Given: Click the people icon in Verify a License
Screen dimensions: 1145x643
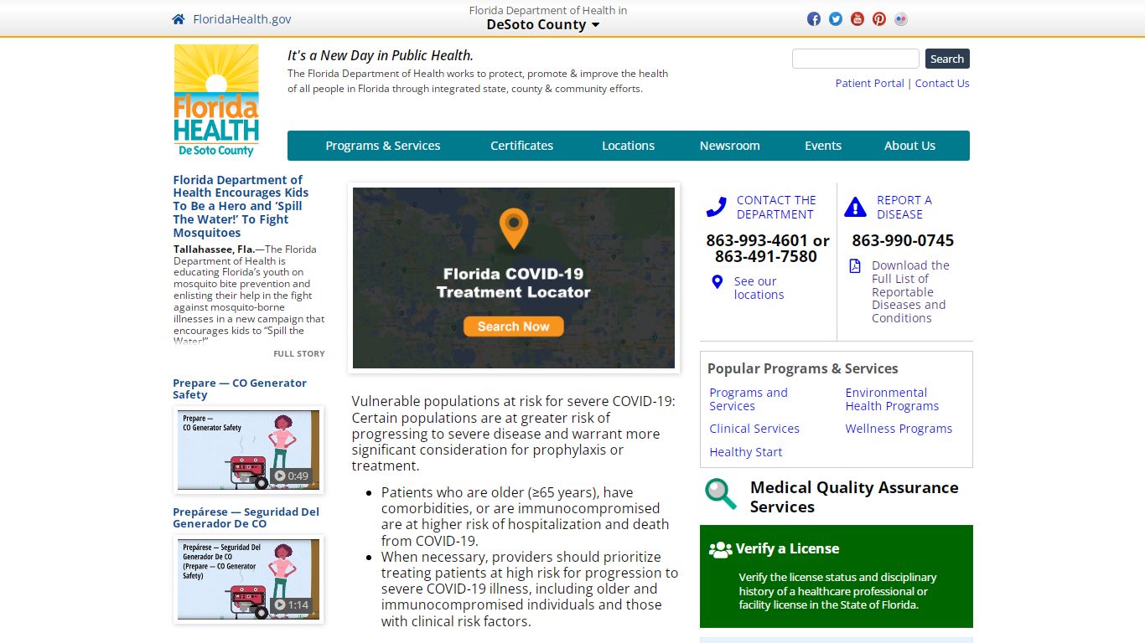Looking at the screenshot, I should pos(720,549).
